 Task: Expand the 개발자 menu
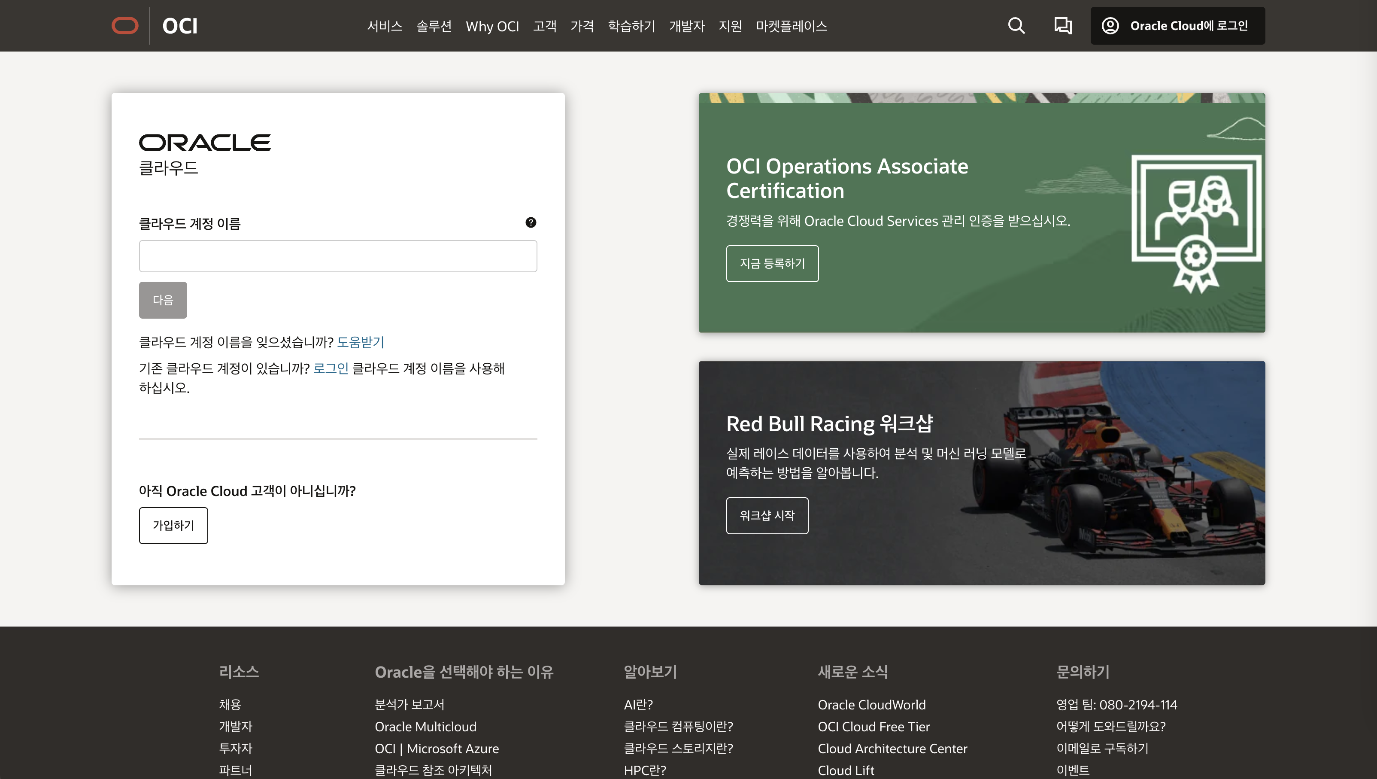687,26
